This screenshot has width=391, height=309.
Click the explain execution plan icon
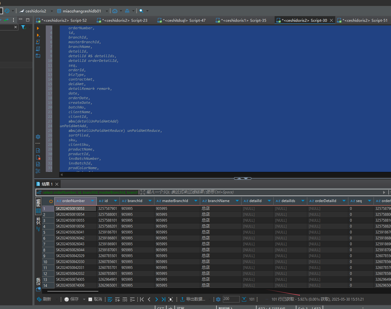(38, 49)
